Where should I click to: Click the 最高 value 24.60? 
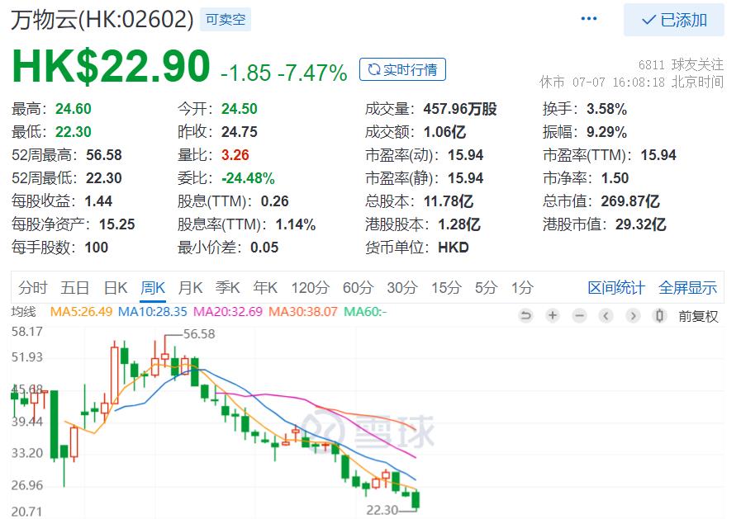click(74, 109)
